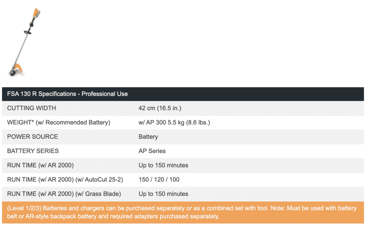Click the trimmer's loop handle in the image

click(x=28, y=32)
